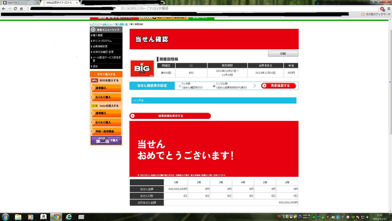Open the volume speaker tray icon
The image size is (392, 221).
(x=367, y=217)
